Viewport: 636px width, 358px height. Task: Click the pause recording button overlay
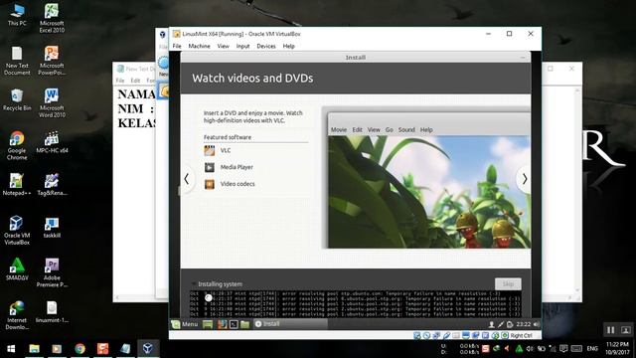pos(610,330)
